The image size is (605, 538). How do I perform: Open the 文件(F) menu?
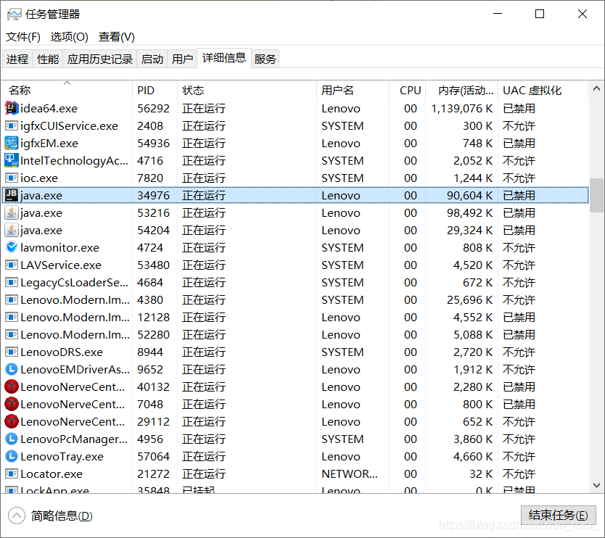pos(23,37)
